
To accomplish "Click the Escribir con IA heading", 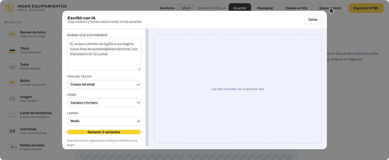I will click(x=82, y=18).
